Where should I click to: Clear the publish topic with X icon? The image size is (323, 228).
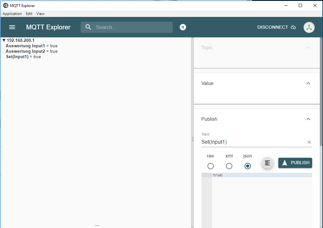(309, 142)
